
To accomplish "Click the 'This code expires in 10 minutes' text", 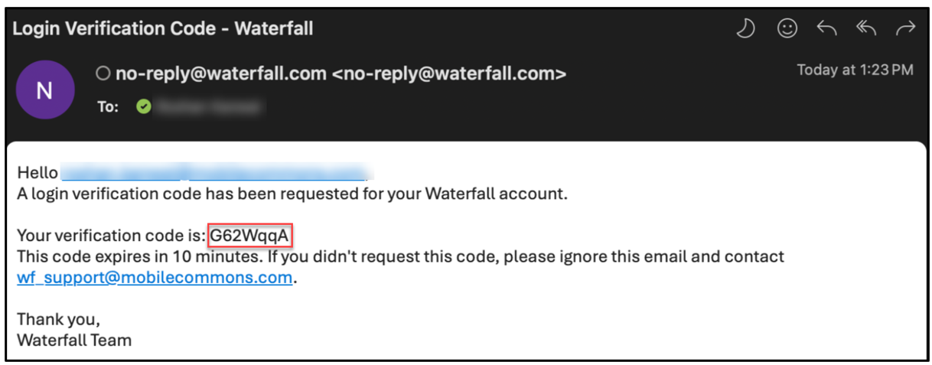I will [x=401, y=257].
